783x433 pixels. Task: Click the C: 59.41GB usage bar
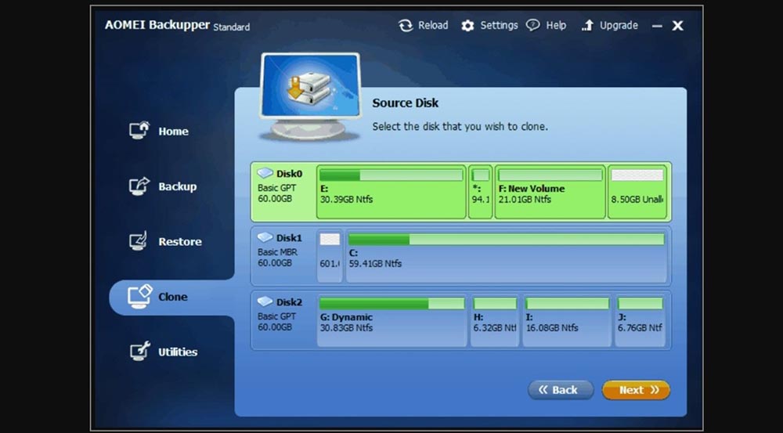(x=506, y=240)
